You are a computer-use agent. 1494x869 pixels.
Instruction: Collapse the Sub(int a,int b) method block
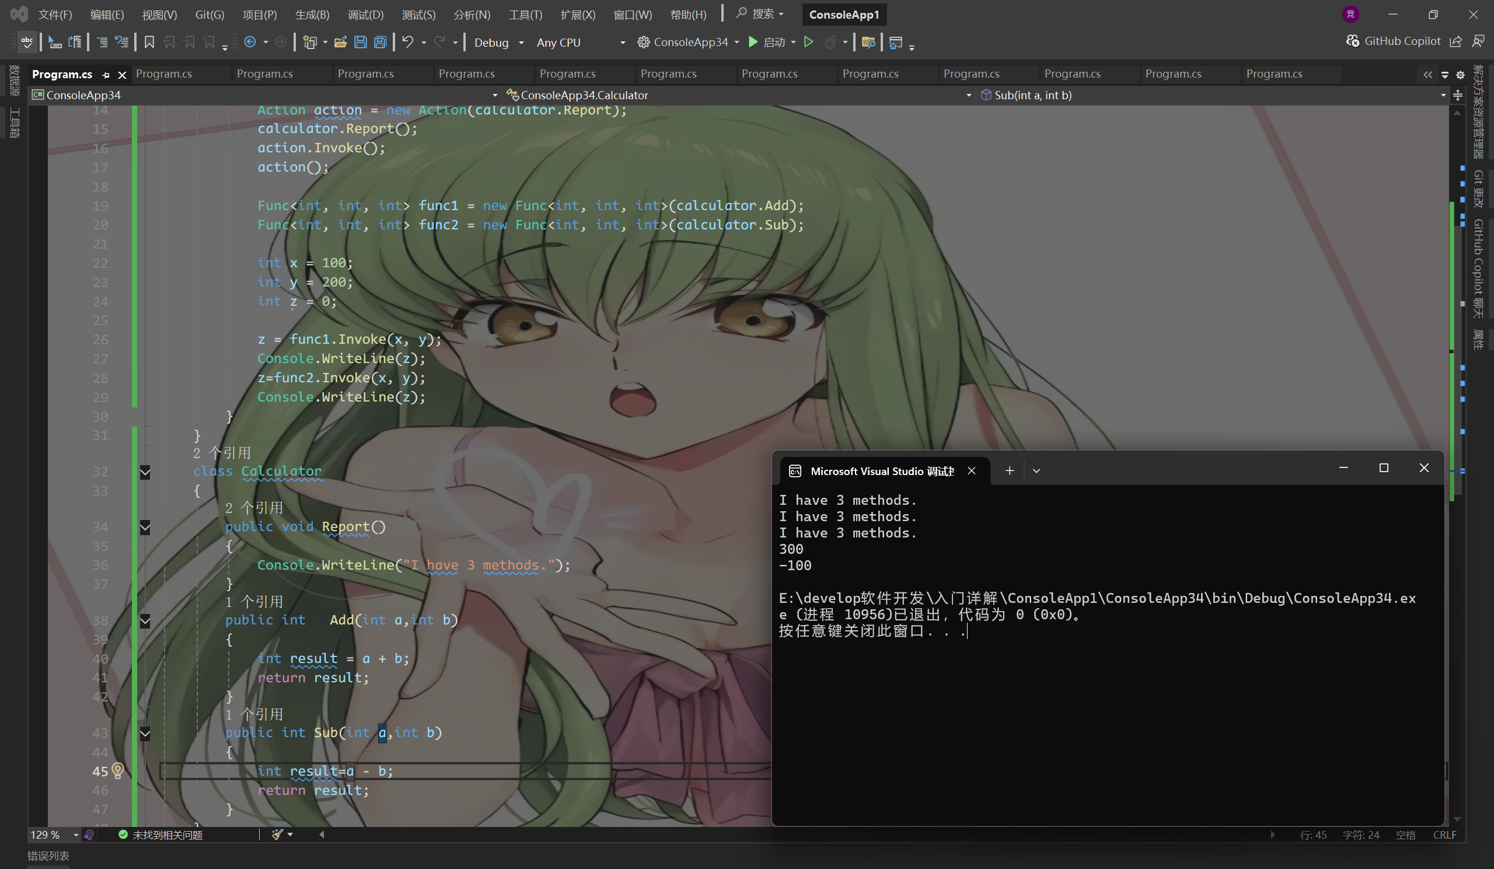[x=145, y=734]
